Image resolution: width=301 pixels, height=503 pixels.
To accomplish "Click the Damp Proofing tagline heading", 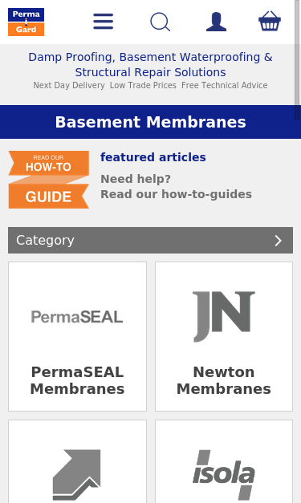I will point(151,64).
